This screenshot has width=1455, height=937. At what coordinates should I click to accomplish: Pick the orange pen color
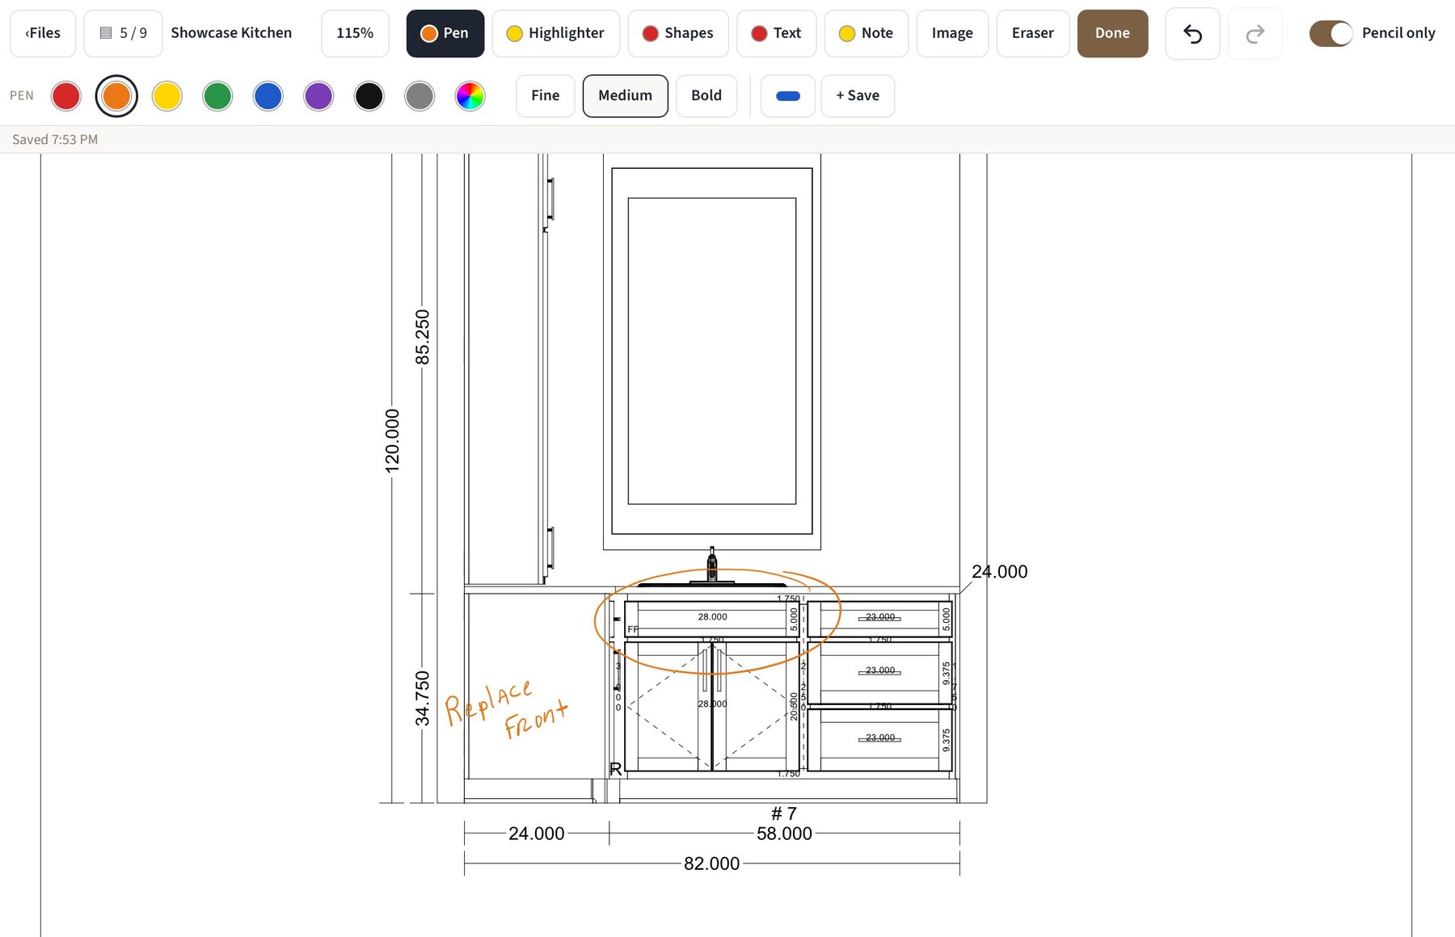[116, 96]
